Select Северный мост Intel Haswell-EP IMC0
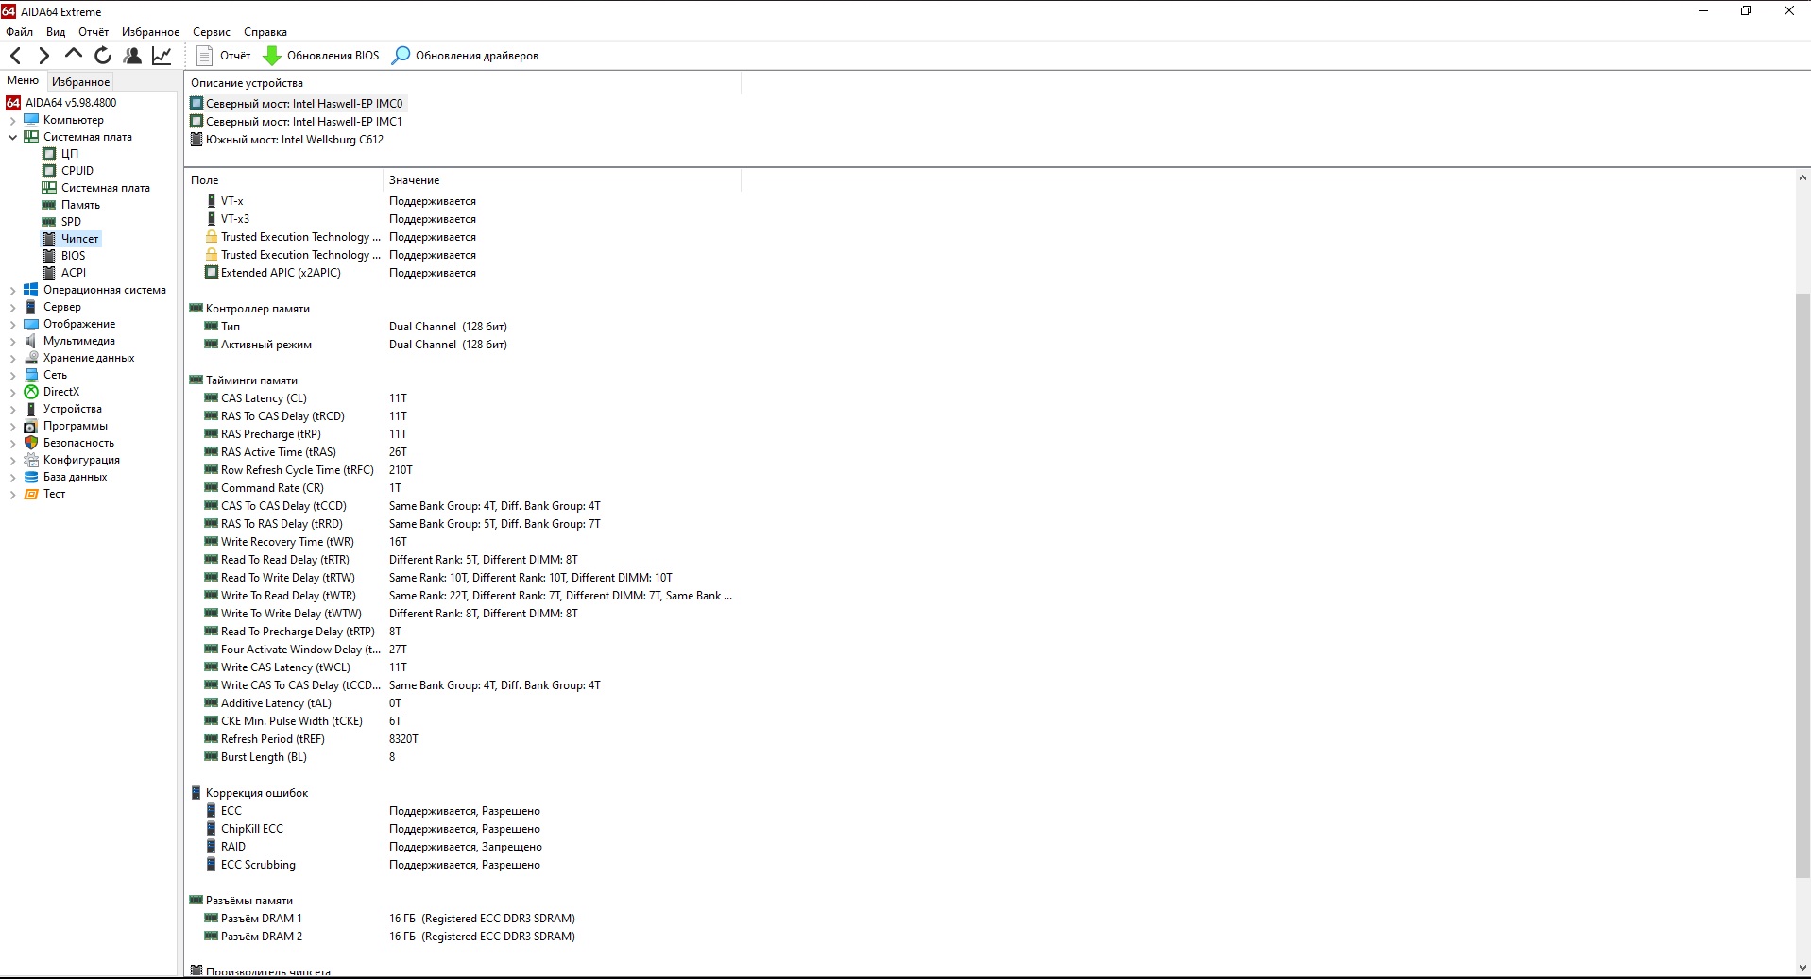The image size is (1811, 979). (x=297, y=104)
